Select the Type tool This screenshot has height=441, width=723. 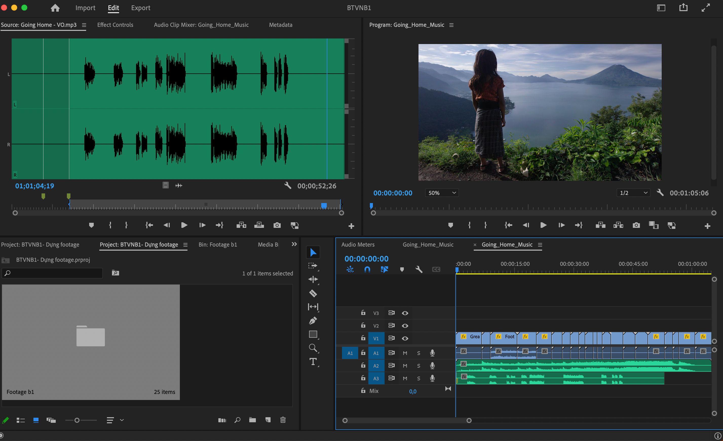pyautogui.click(x=313, y=362)
